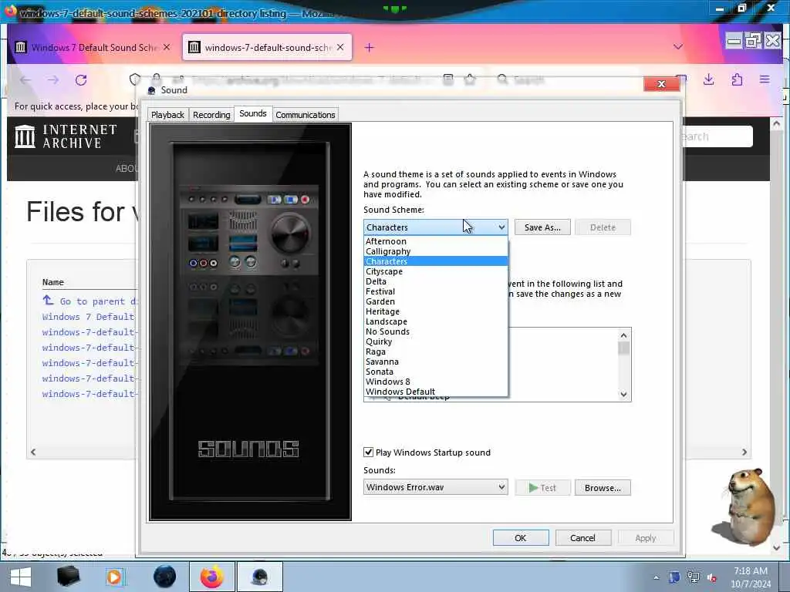Cancel the Sound dialog
This screenshot has width=790, height=592.
[x=583, y=537]
